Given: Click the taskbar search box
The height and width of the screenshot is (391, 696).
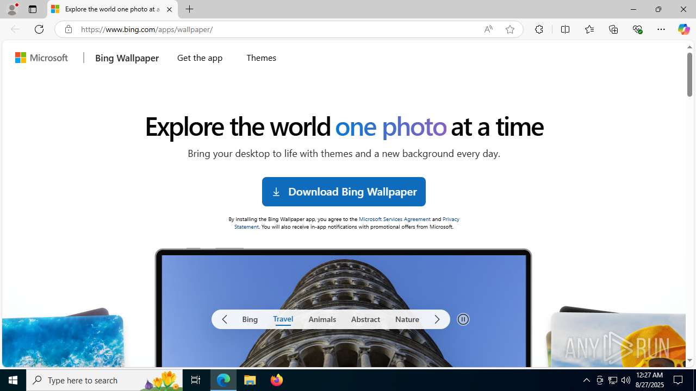Looking at the screenshot, I should 104,380.
